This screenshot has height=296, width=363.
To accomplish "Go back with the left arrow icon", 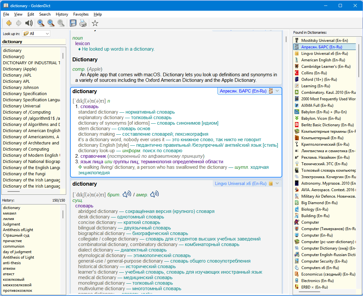I will [9, 23].
